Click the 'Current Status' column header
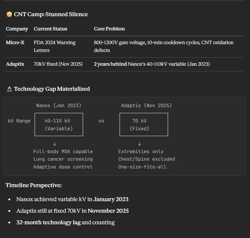Screen dimensions: 250x238 coord(50,29)
